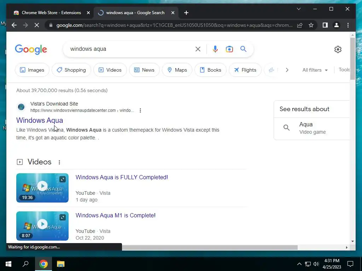Bookmark this page with the star icon
Image resolution: width=362 pixels, height=271 pixels.
point(311,25)
